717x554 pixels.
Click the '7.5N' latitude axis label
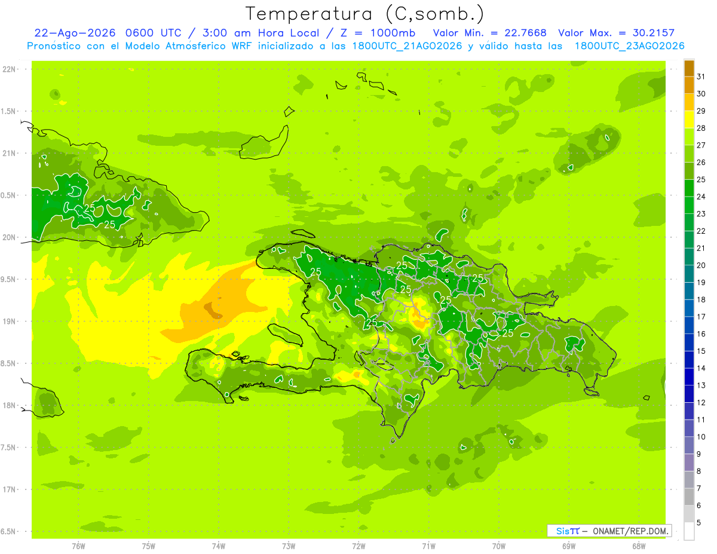(x=9, y=448)
